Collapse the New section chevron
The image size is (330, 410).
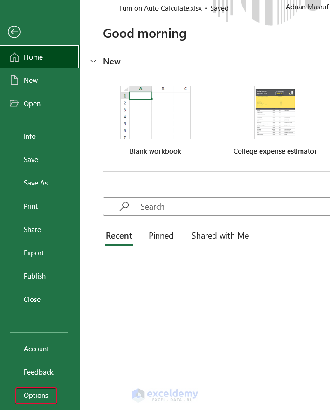[93, 61]
